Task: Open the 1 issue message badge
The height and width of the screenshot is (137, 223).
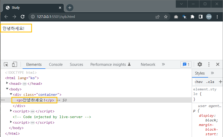Action: click(x=186, y=65)
